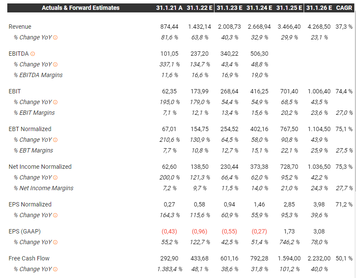The image size is (356, 278).
Task: Click the info icon next to EBITDA
Action: [33, 54]
